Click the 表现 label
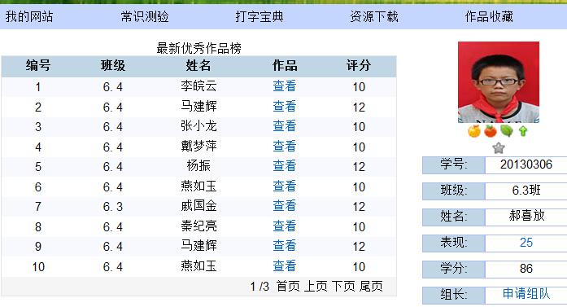567x307 pixels. [453, 243]
